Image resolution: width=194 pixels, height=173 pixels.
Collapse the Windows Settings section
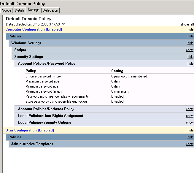click(x=190, y=43)
